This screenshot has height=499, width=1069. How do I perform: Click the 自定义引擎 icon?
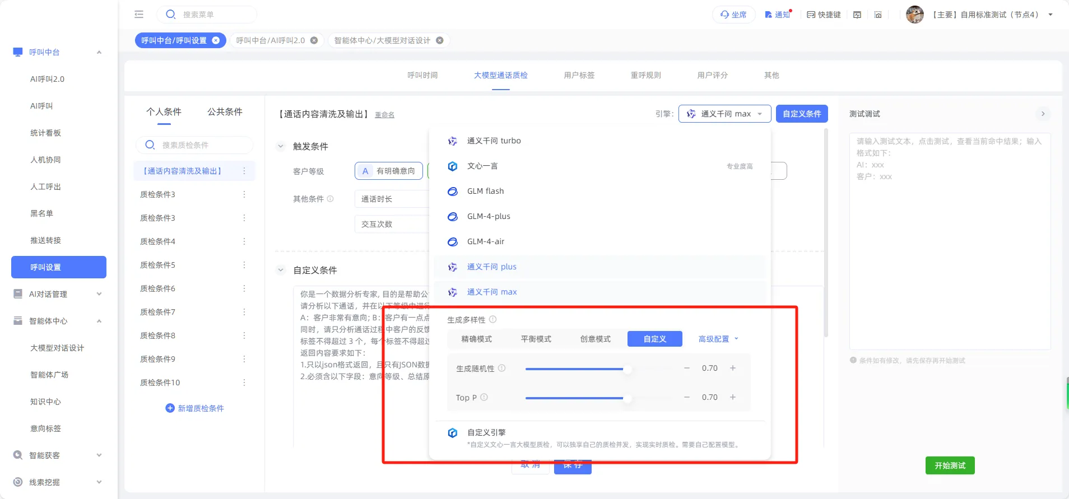pos(453,433)
